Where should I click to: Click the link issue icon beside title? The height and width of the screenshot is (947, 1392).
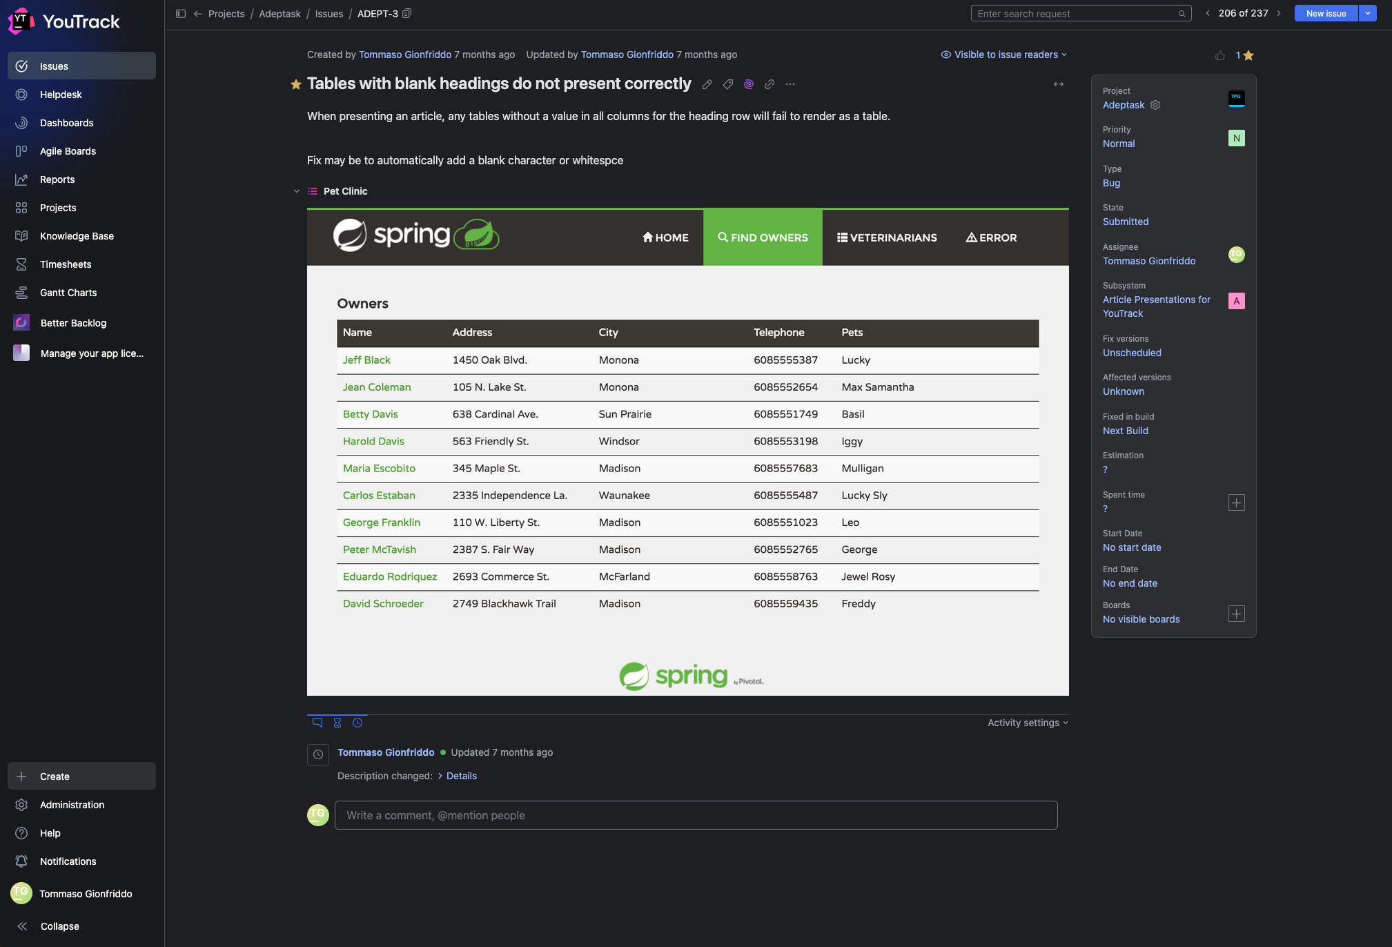coord(769,84)
